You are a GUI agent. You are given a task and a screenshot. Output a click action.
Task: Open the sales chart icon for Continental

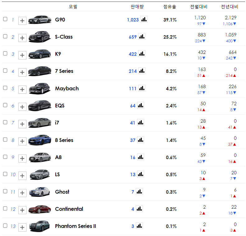coord(139,209)
